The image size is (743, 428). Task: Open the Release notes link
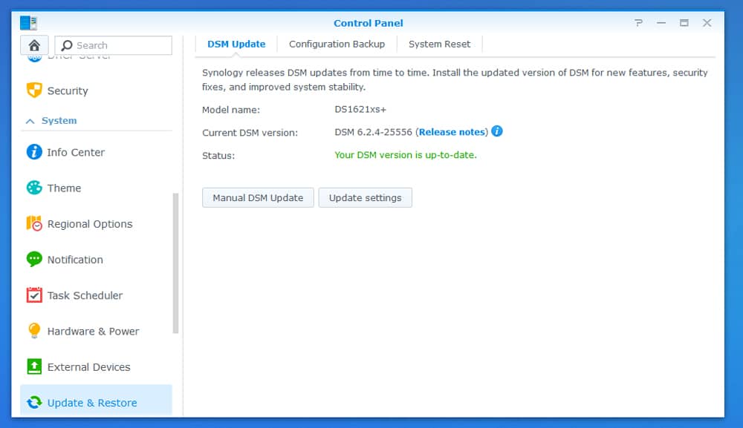pos(452,132)
